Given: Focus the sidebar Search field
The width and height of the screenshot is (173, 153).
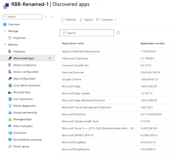Looking at the screenshot, I should coord(22,17).
